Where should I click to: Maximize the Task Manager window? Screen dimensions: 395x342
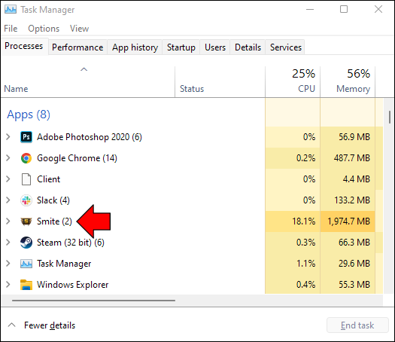[344, 9]
